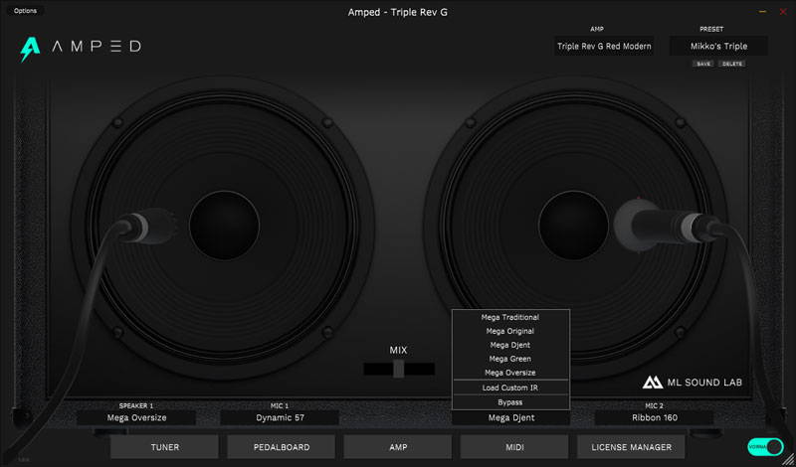Open the AMP model dropdown
This screenshot has width=796, height=467.
(x=604, y=46)
